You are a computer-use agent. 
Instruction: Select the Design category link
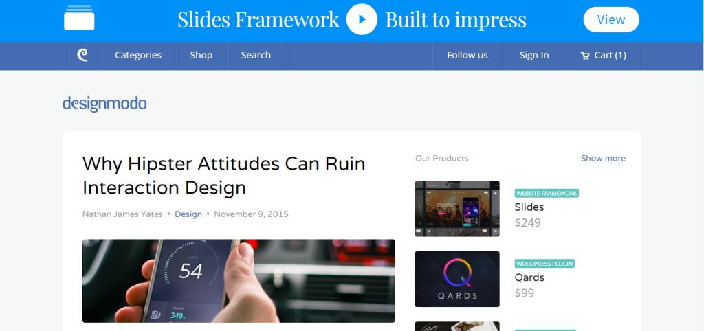click(188, 214)
